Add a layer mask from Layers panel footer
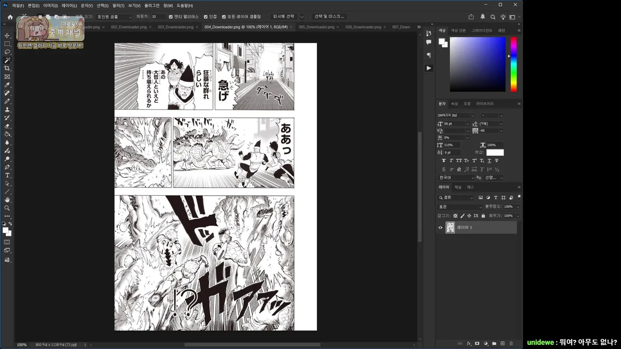Image resolution: width=621 pixels, height=349 pixels. (x=477, y=344)
